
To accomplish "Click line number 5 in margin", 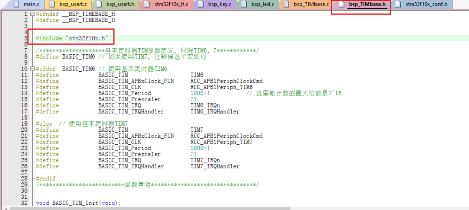I will 26,38.
